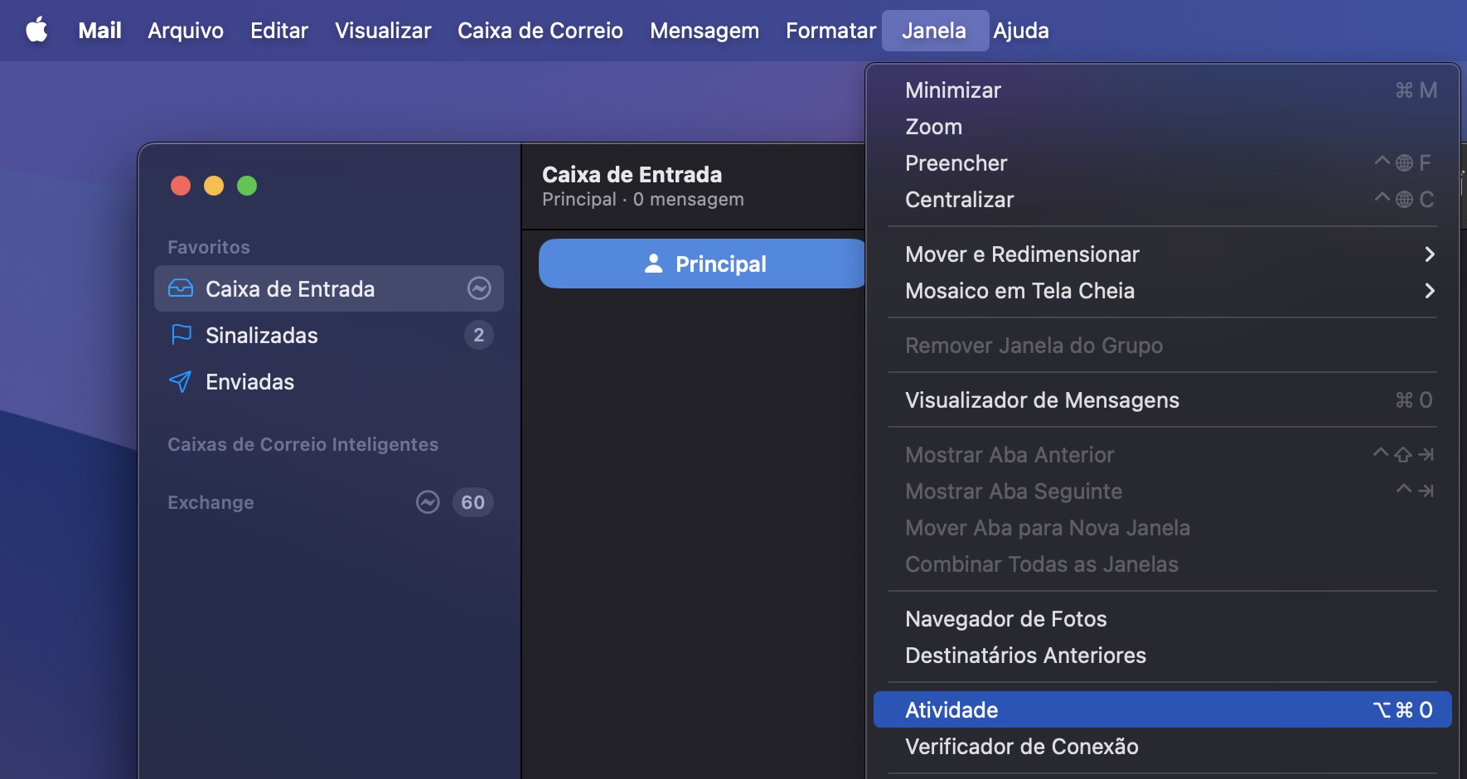Select the Enviadas mailbox
The width and height of the screenshot is (1467, 779).
coord(249,381)
